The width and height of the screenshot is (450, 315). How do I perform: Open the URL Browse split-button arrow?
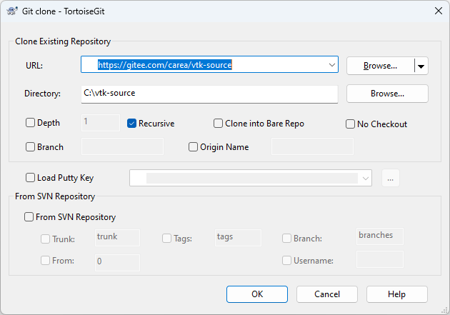(421, 66)
